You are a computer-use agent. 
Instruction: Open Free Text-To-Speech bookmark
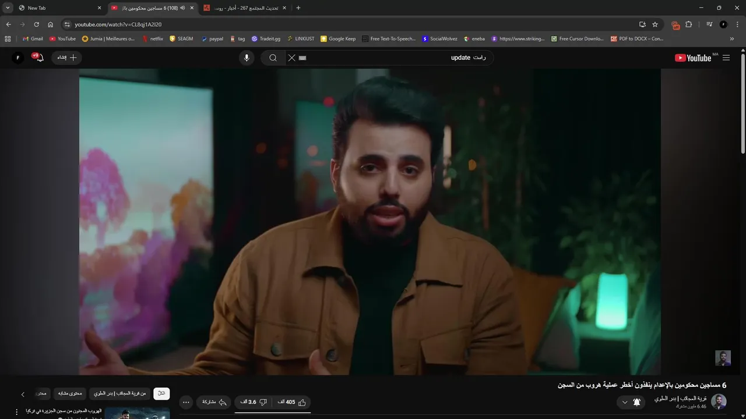pos(389,39)
